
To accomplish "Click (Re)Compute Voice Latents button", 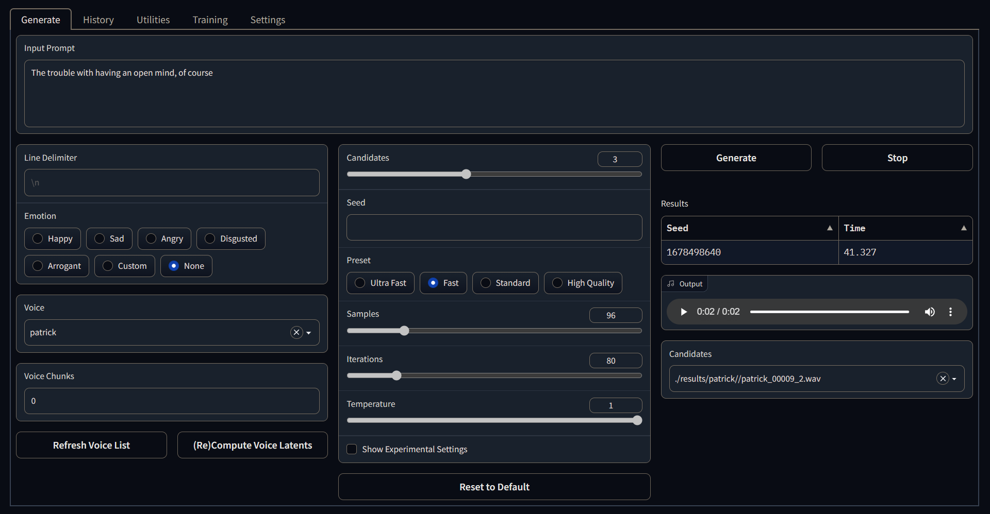I will pos(253,445).
